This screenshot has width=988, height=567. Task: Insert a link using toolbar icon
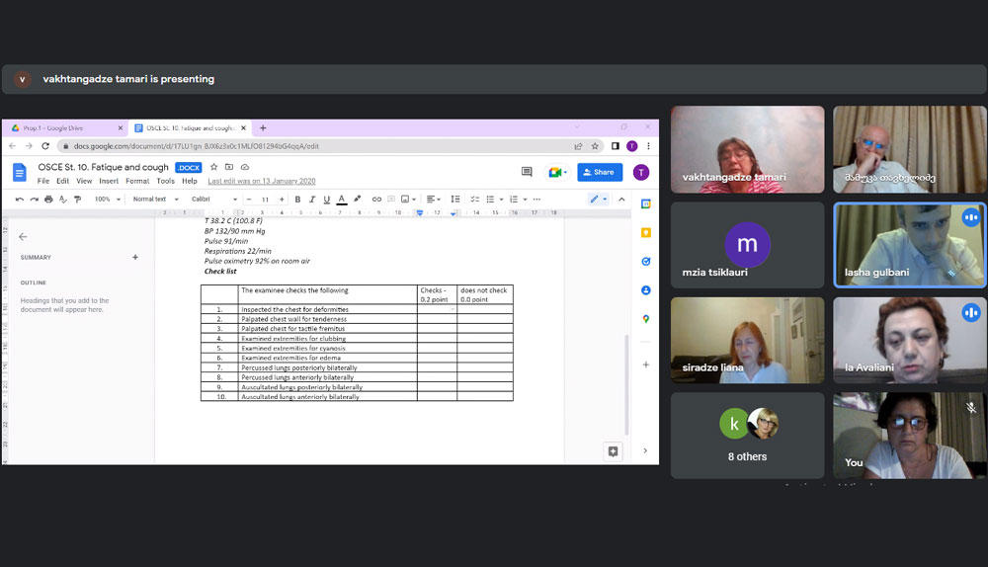[376, 200]
